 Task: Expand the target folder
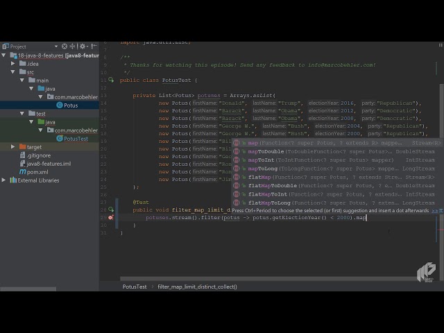[12, 146]
